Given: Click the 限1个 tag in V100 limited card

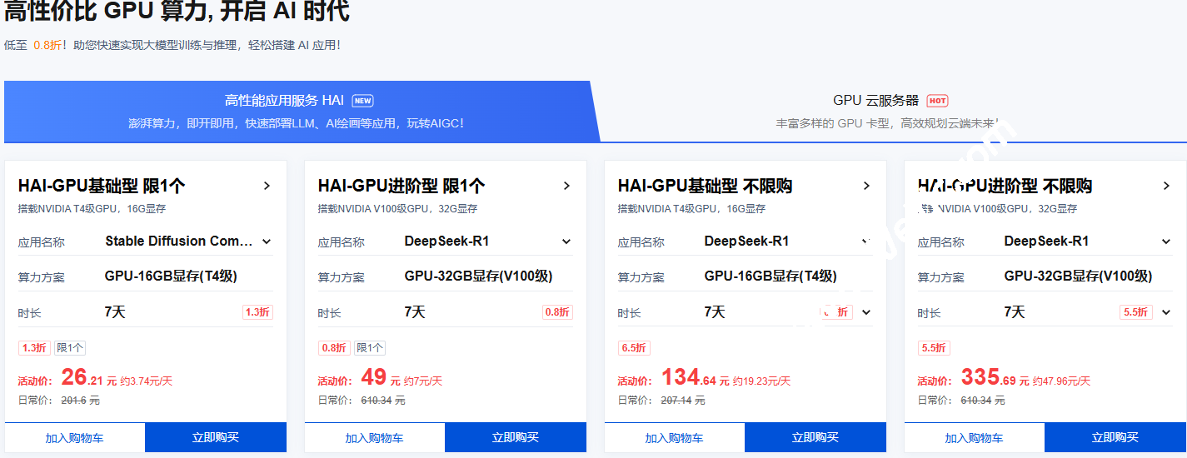Looking at the screenshot, I should [x=370, y=348].
